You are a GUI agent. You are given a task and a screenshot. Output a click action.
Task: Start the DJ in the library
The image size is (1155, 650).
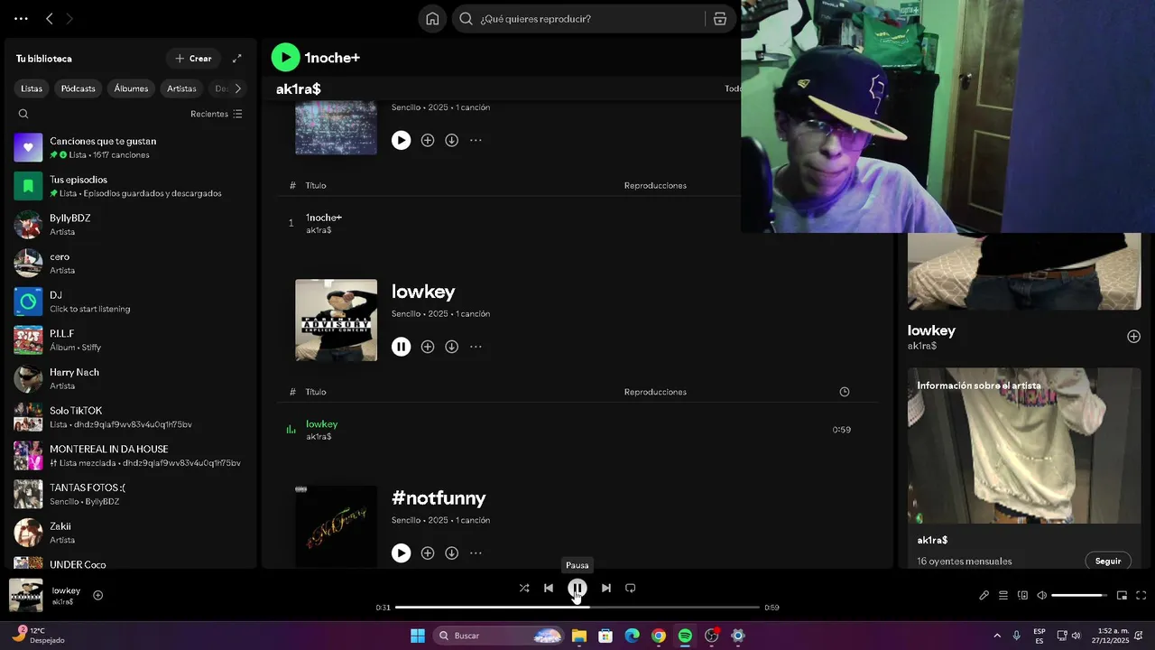point(130,302)
